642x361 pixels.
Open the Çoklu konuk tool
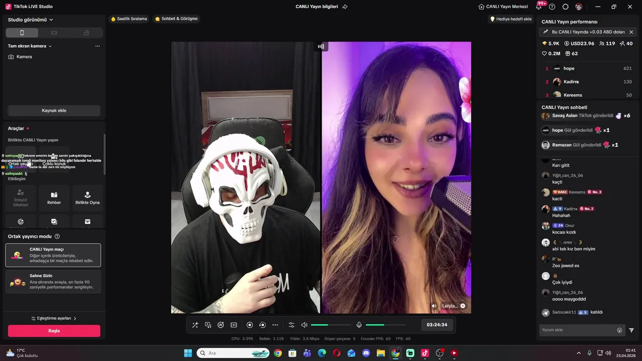coord(54,158)
